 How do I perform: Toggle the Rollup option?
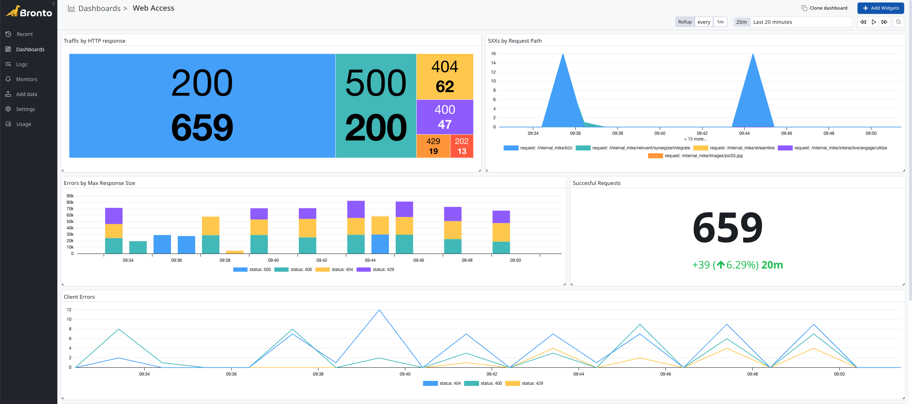(x=685, y=22)
